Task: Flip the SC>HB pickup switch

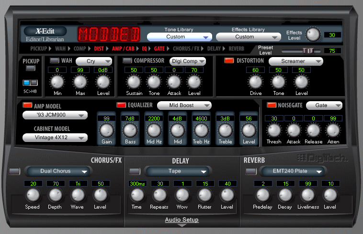Action: [30, 82]
